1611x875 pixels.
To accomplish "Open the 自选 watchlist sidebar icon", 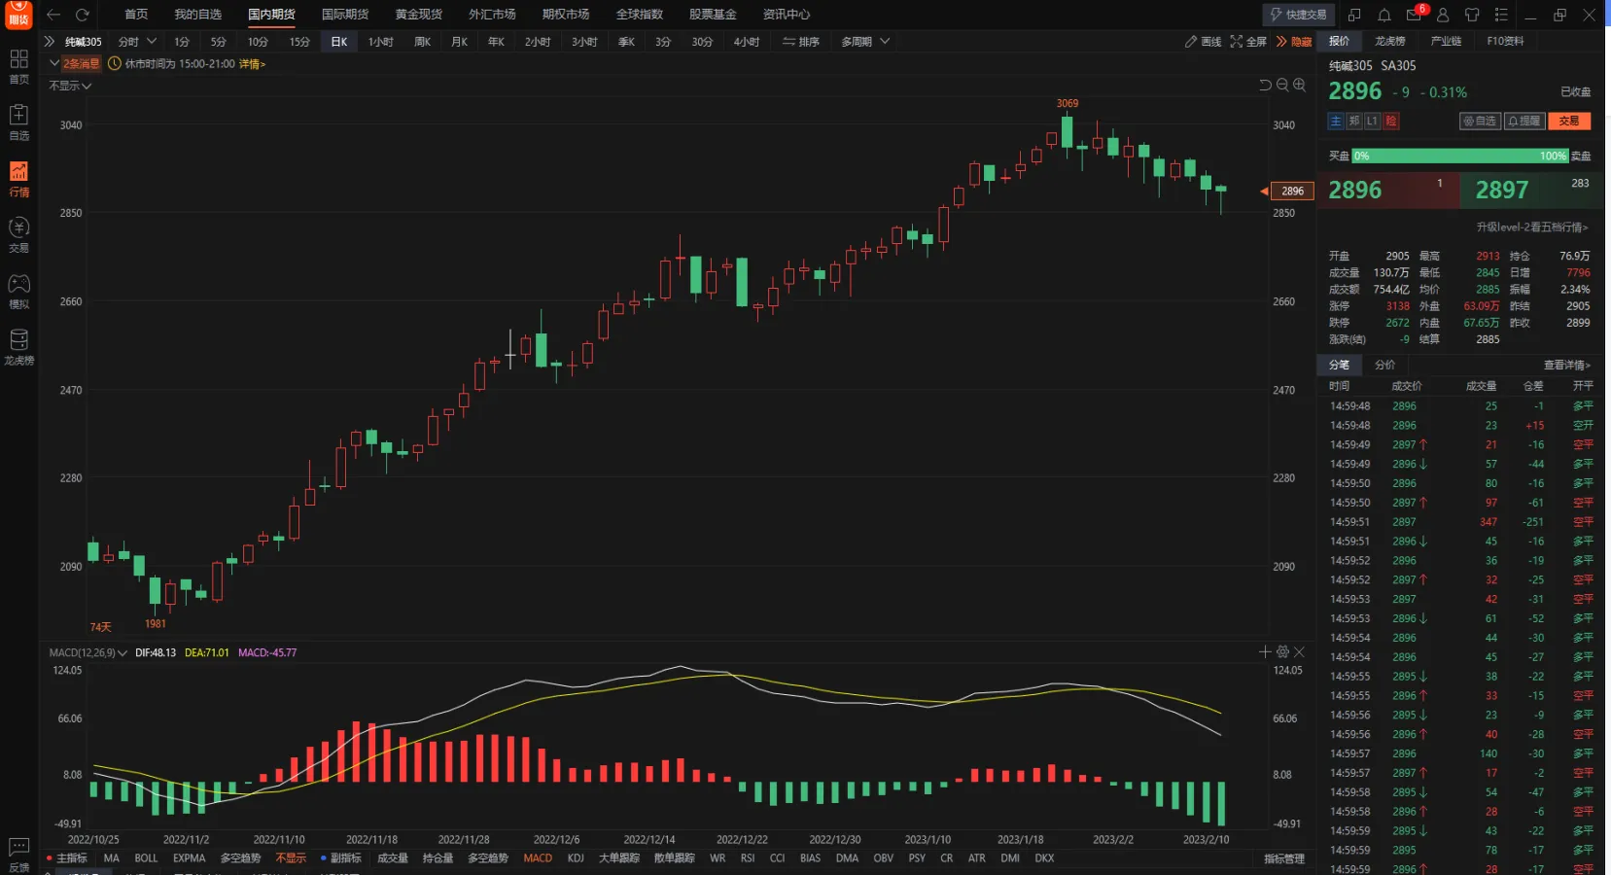I will click(18, 122).
